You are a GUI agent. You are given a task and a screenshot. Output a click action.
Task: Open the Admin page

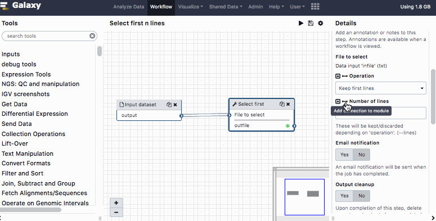255,7
